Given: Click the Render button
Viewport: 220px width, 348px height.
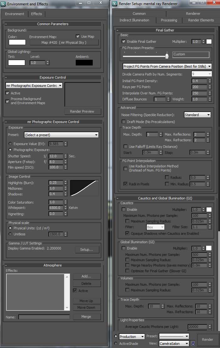Looking at the screenshot, I should [207, 340].
